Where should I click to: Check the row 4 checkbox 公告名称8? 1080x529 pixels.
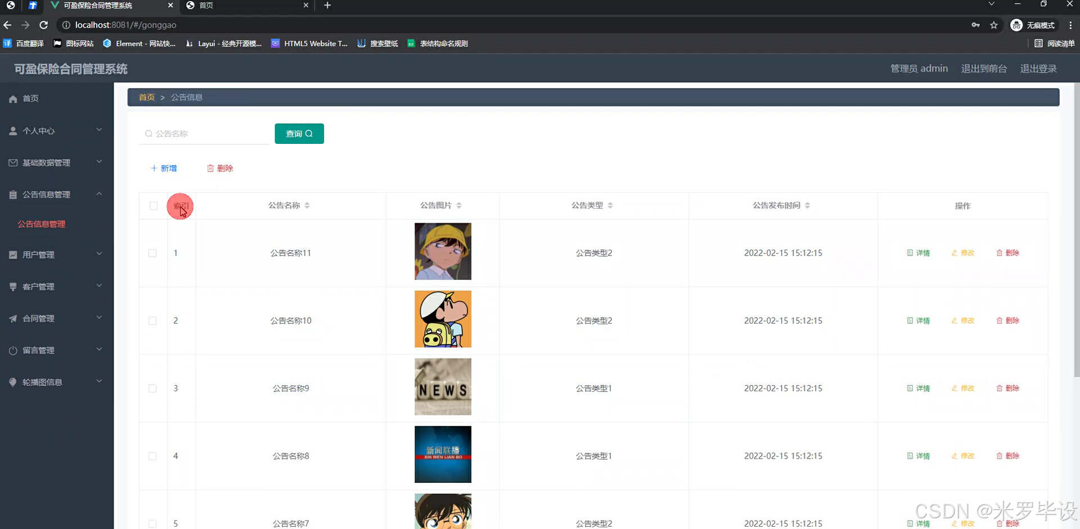(152, 456)
